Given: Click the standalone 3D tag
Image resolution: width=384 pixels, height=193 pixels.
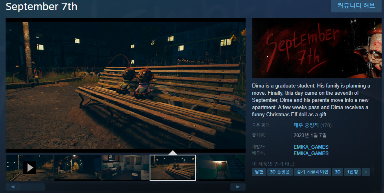Looking at the screenshot, I should [x=338, y=172].
